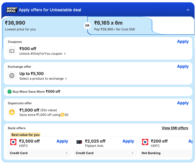
Task: Apply the ₹500 off coupon
Action: tap(183, 41)
